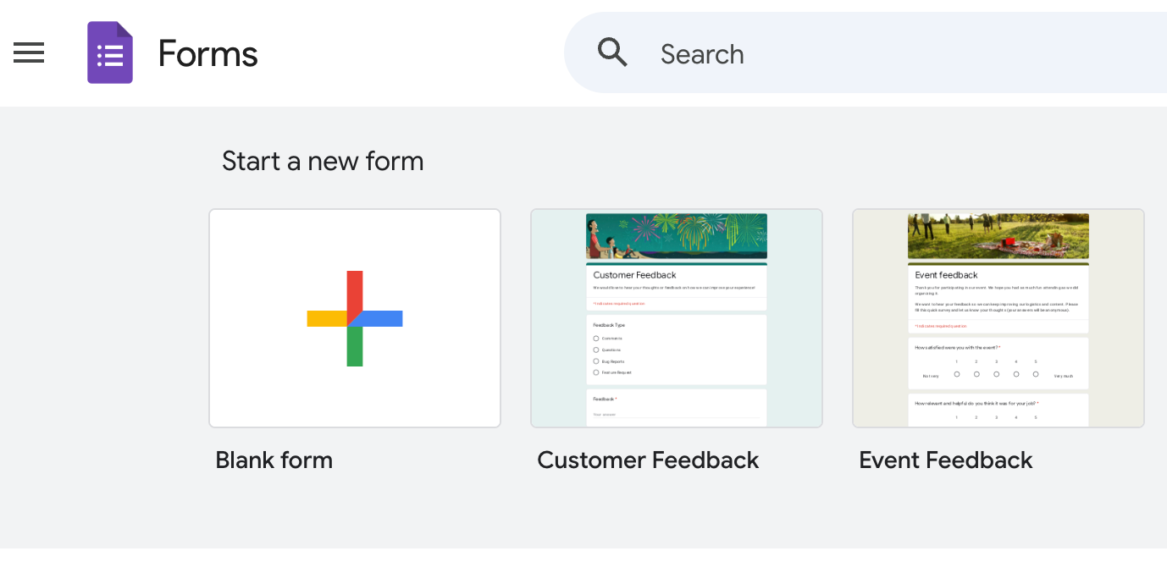Click the multicolored plus icon on Blank form
Image resolution: width=1167 pixels, height=584 pixels.
coord(354,317)
